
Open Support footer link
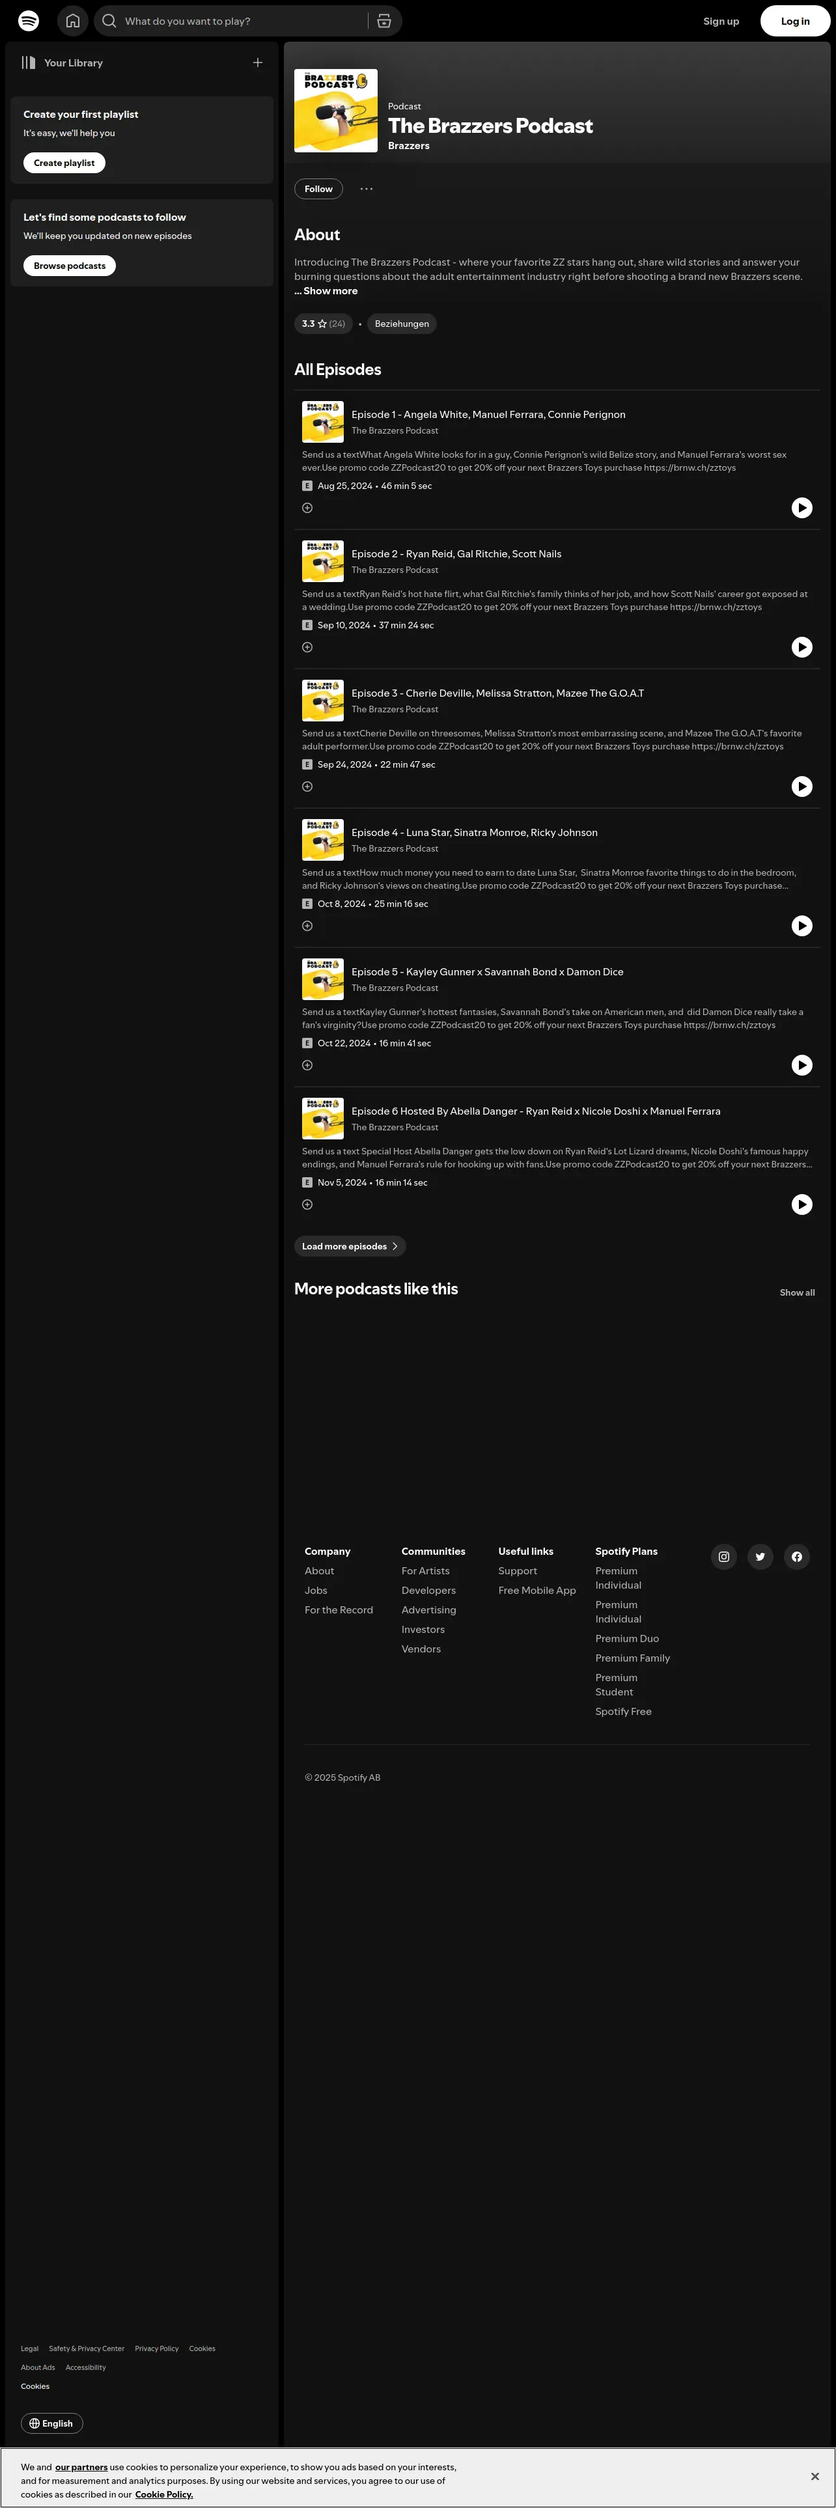518,1570
